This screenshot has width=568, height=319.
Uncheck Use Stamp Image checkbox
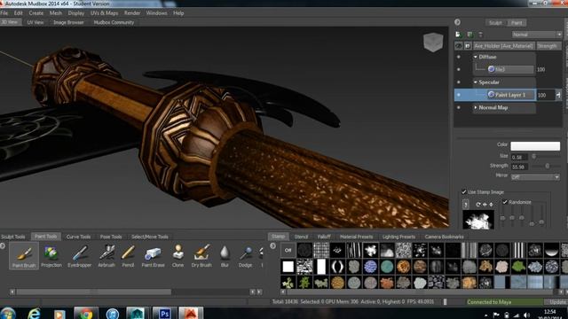pos(464,192)
